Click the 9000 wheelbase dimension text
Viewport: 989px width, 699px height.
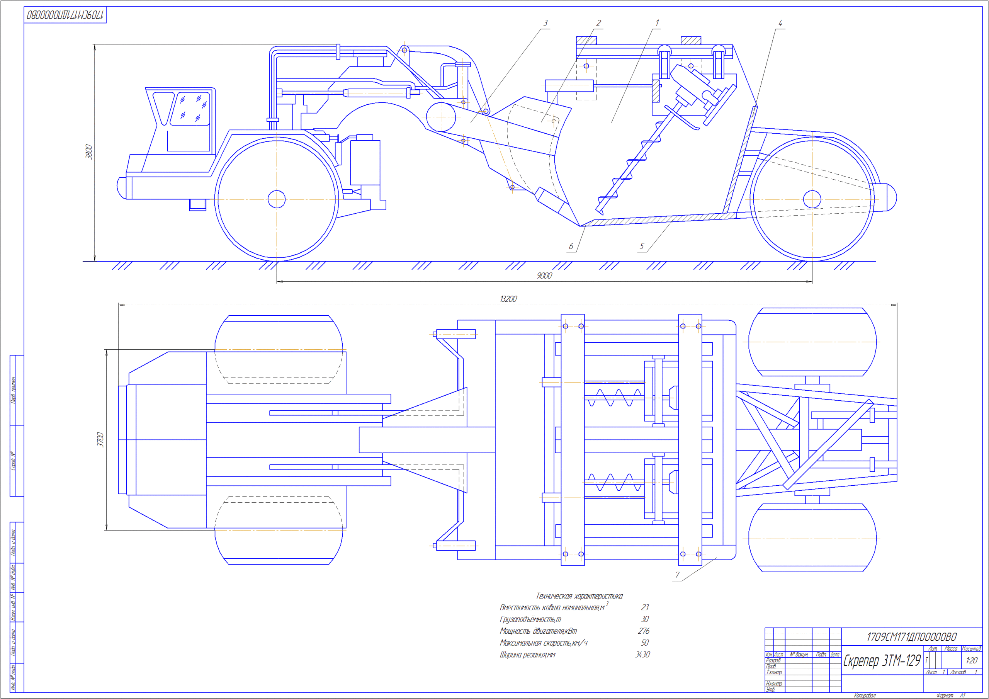click(x=544, y=276)
